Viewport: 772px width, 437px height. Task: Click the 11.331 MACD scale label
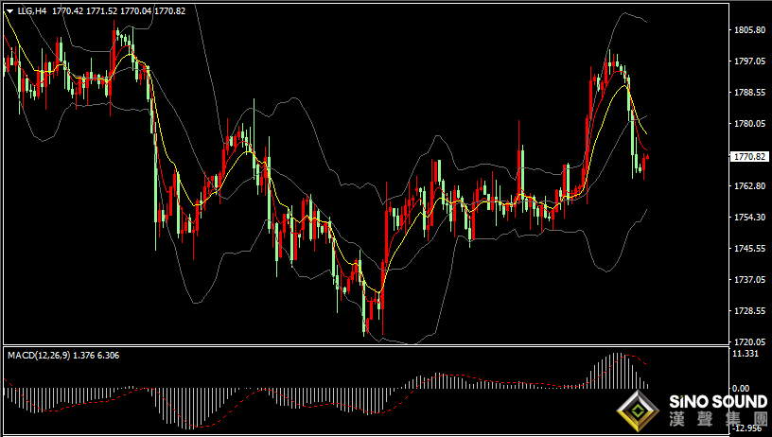745,354
